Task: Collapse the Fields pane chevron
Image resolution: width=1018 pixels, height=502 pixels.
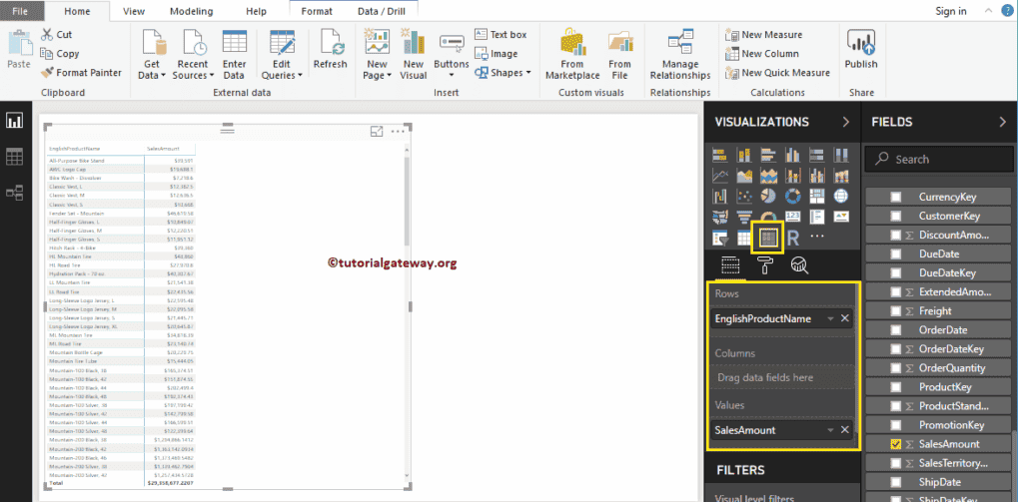Action: (x=1002, y=122)
